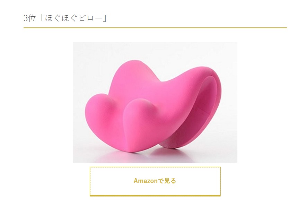
Task: Click the 'ピロー' word in the heading
Action: click(x=90, y=18)
